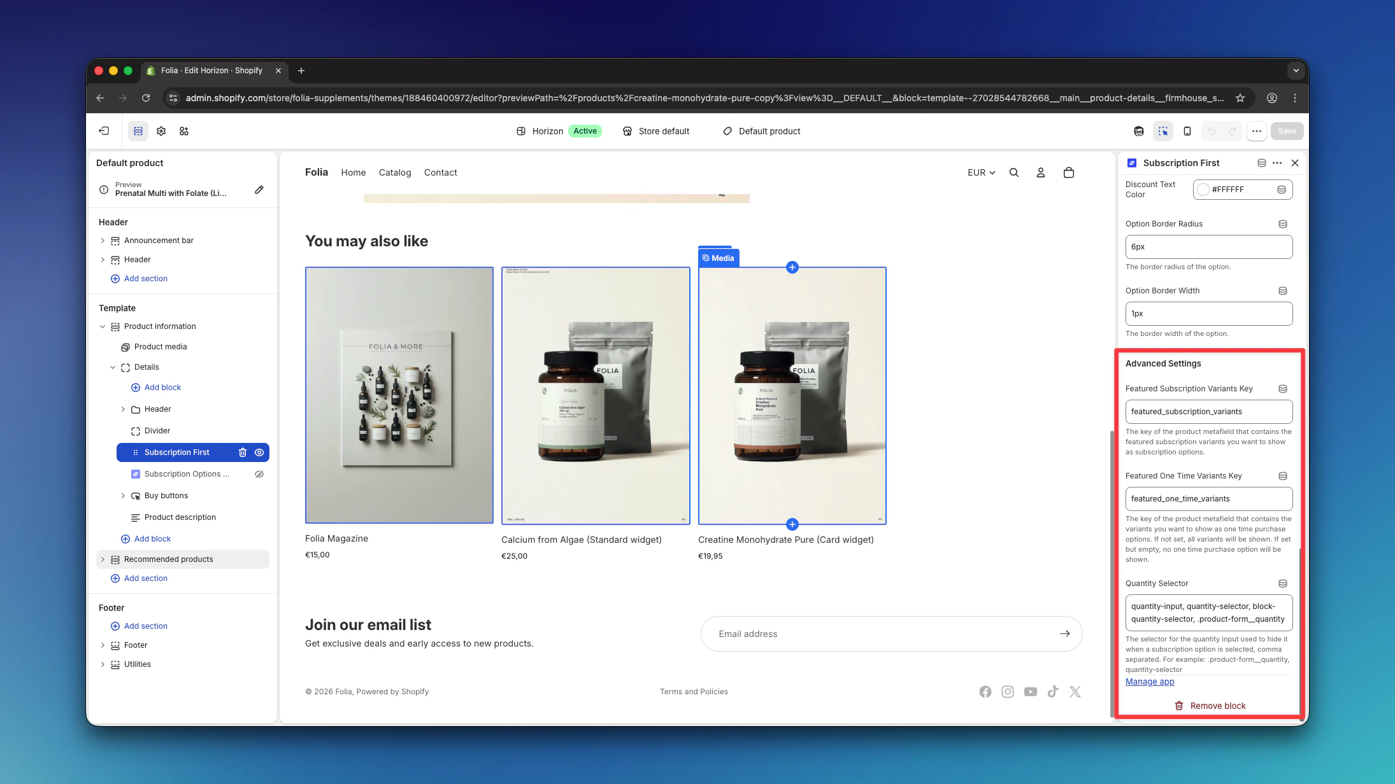
Task: Click the Folia Magazine product thumbnail
Action: coord(399,395)
